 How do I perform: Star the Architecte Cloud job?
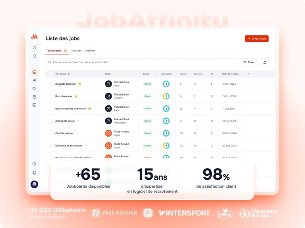tap(78, 121)
